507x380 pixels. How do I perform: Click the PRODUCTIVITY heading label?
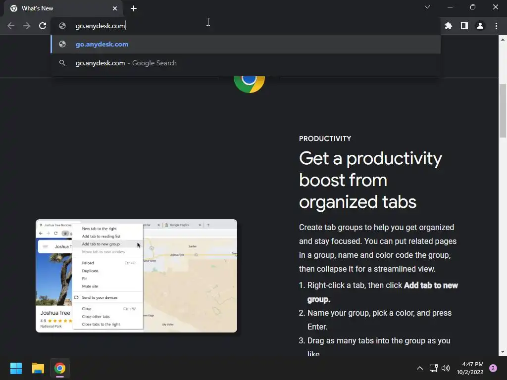click(x=325, y=139)
